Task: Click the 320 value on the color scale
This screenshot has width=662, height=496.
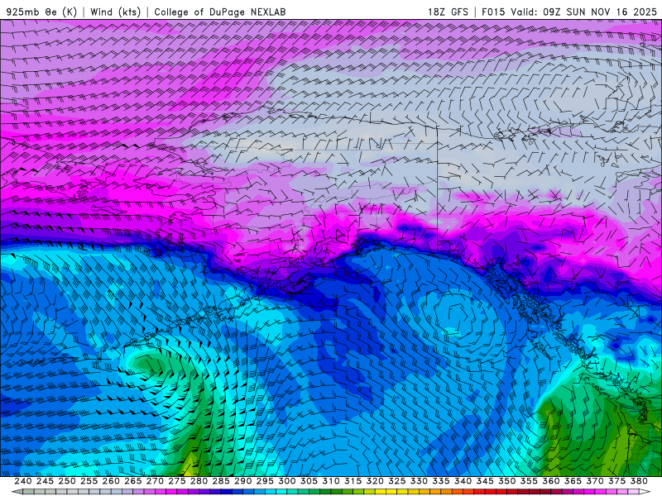Action: click(375, 481)
